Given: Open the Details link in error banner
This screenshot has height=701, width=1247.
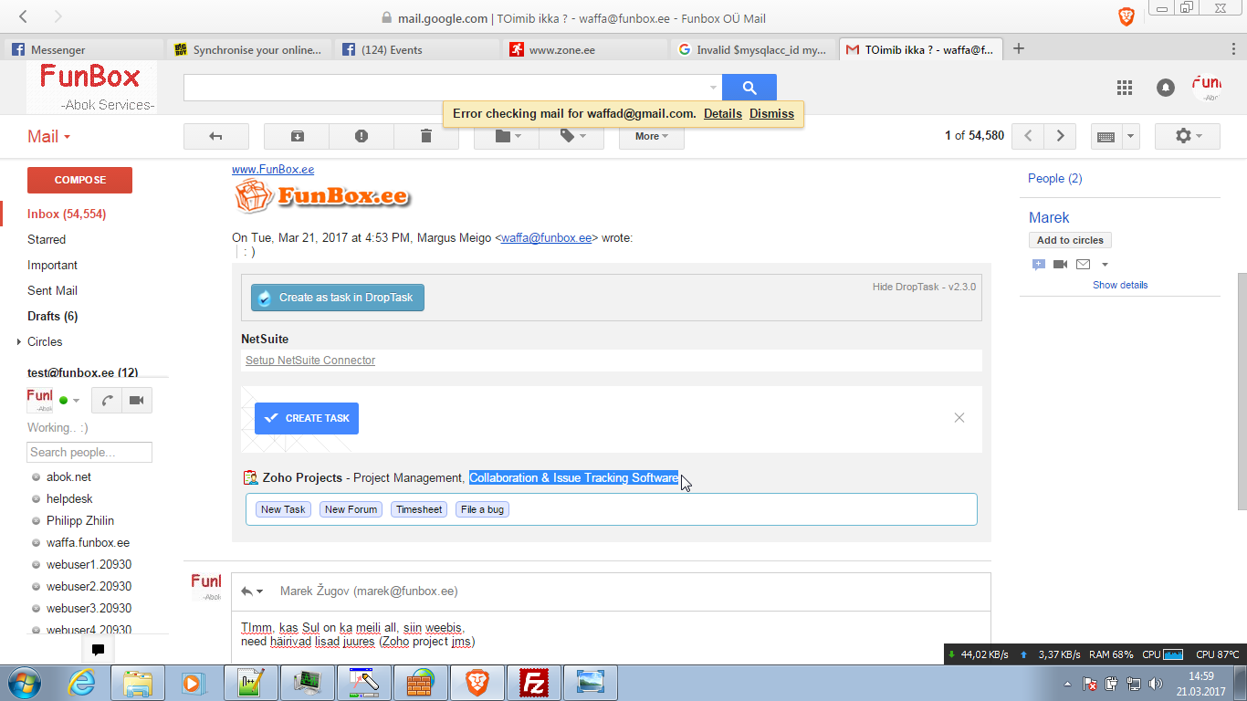Looking at the screenshot, I should tap(723, 114).
